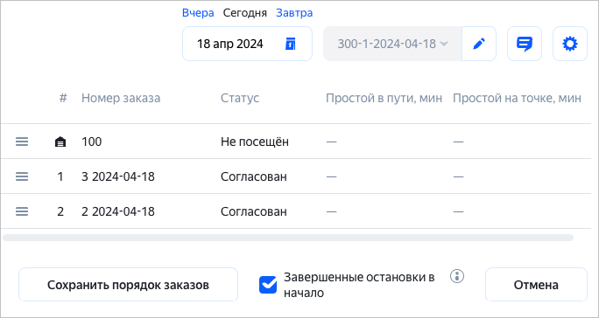The image size is (599, 318).
Task: Expand the 300-1-2024-04-18 route dropdown
Action: pos(392,44)
